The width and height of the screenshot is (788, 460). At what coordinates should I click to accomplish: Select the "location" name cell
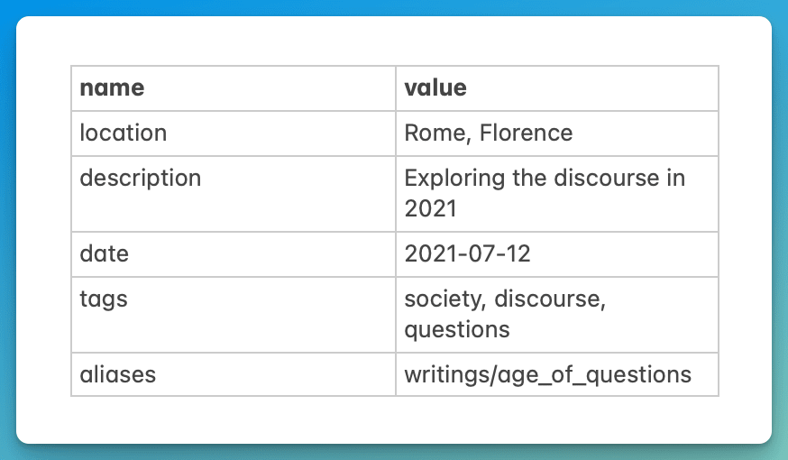[234, 133]
